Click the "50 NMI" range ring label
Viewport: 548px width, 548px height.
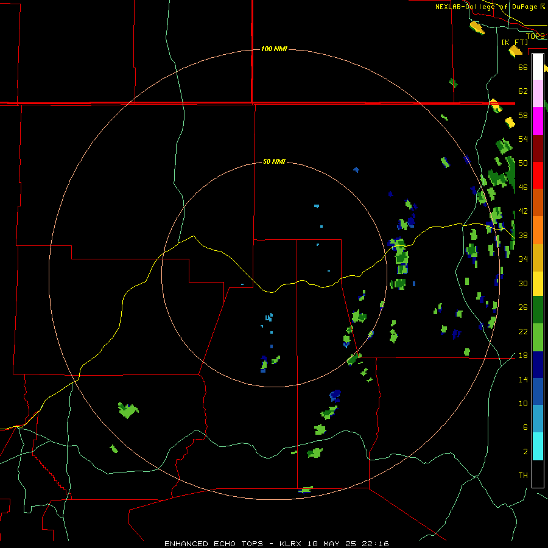point(274,161)
